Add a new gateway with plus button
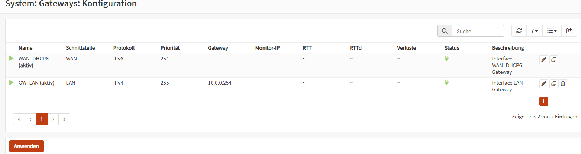This screenshot has height=154, width=581. 544,101
